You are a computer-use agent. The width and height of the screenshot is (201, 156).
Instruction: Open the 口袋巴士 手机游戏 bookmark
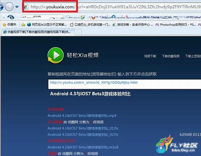tap(90, 24)
